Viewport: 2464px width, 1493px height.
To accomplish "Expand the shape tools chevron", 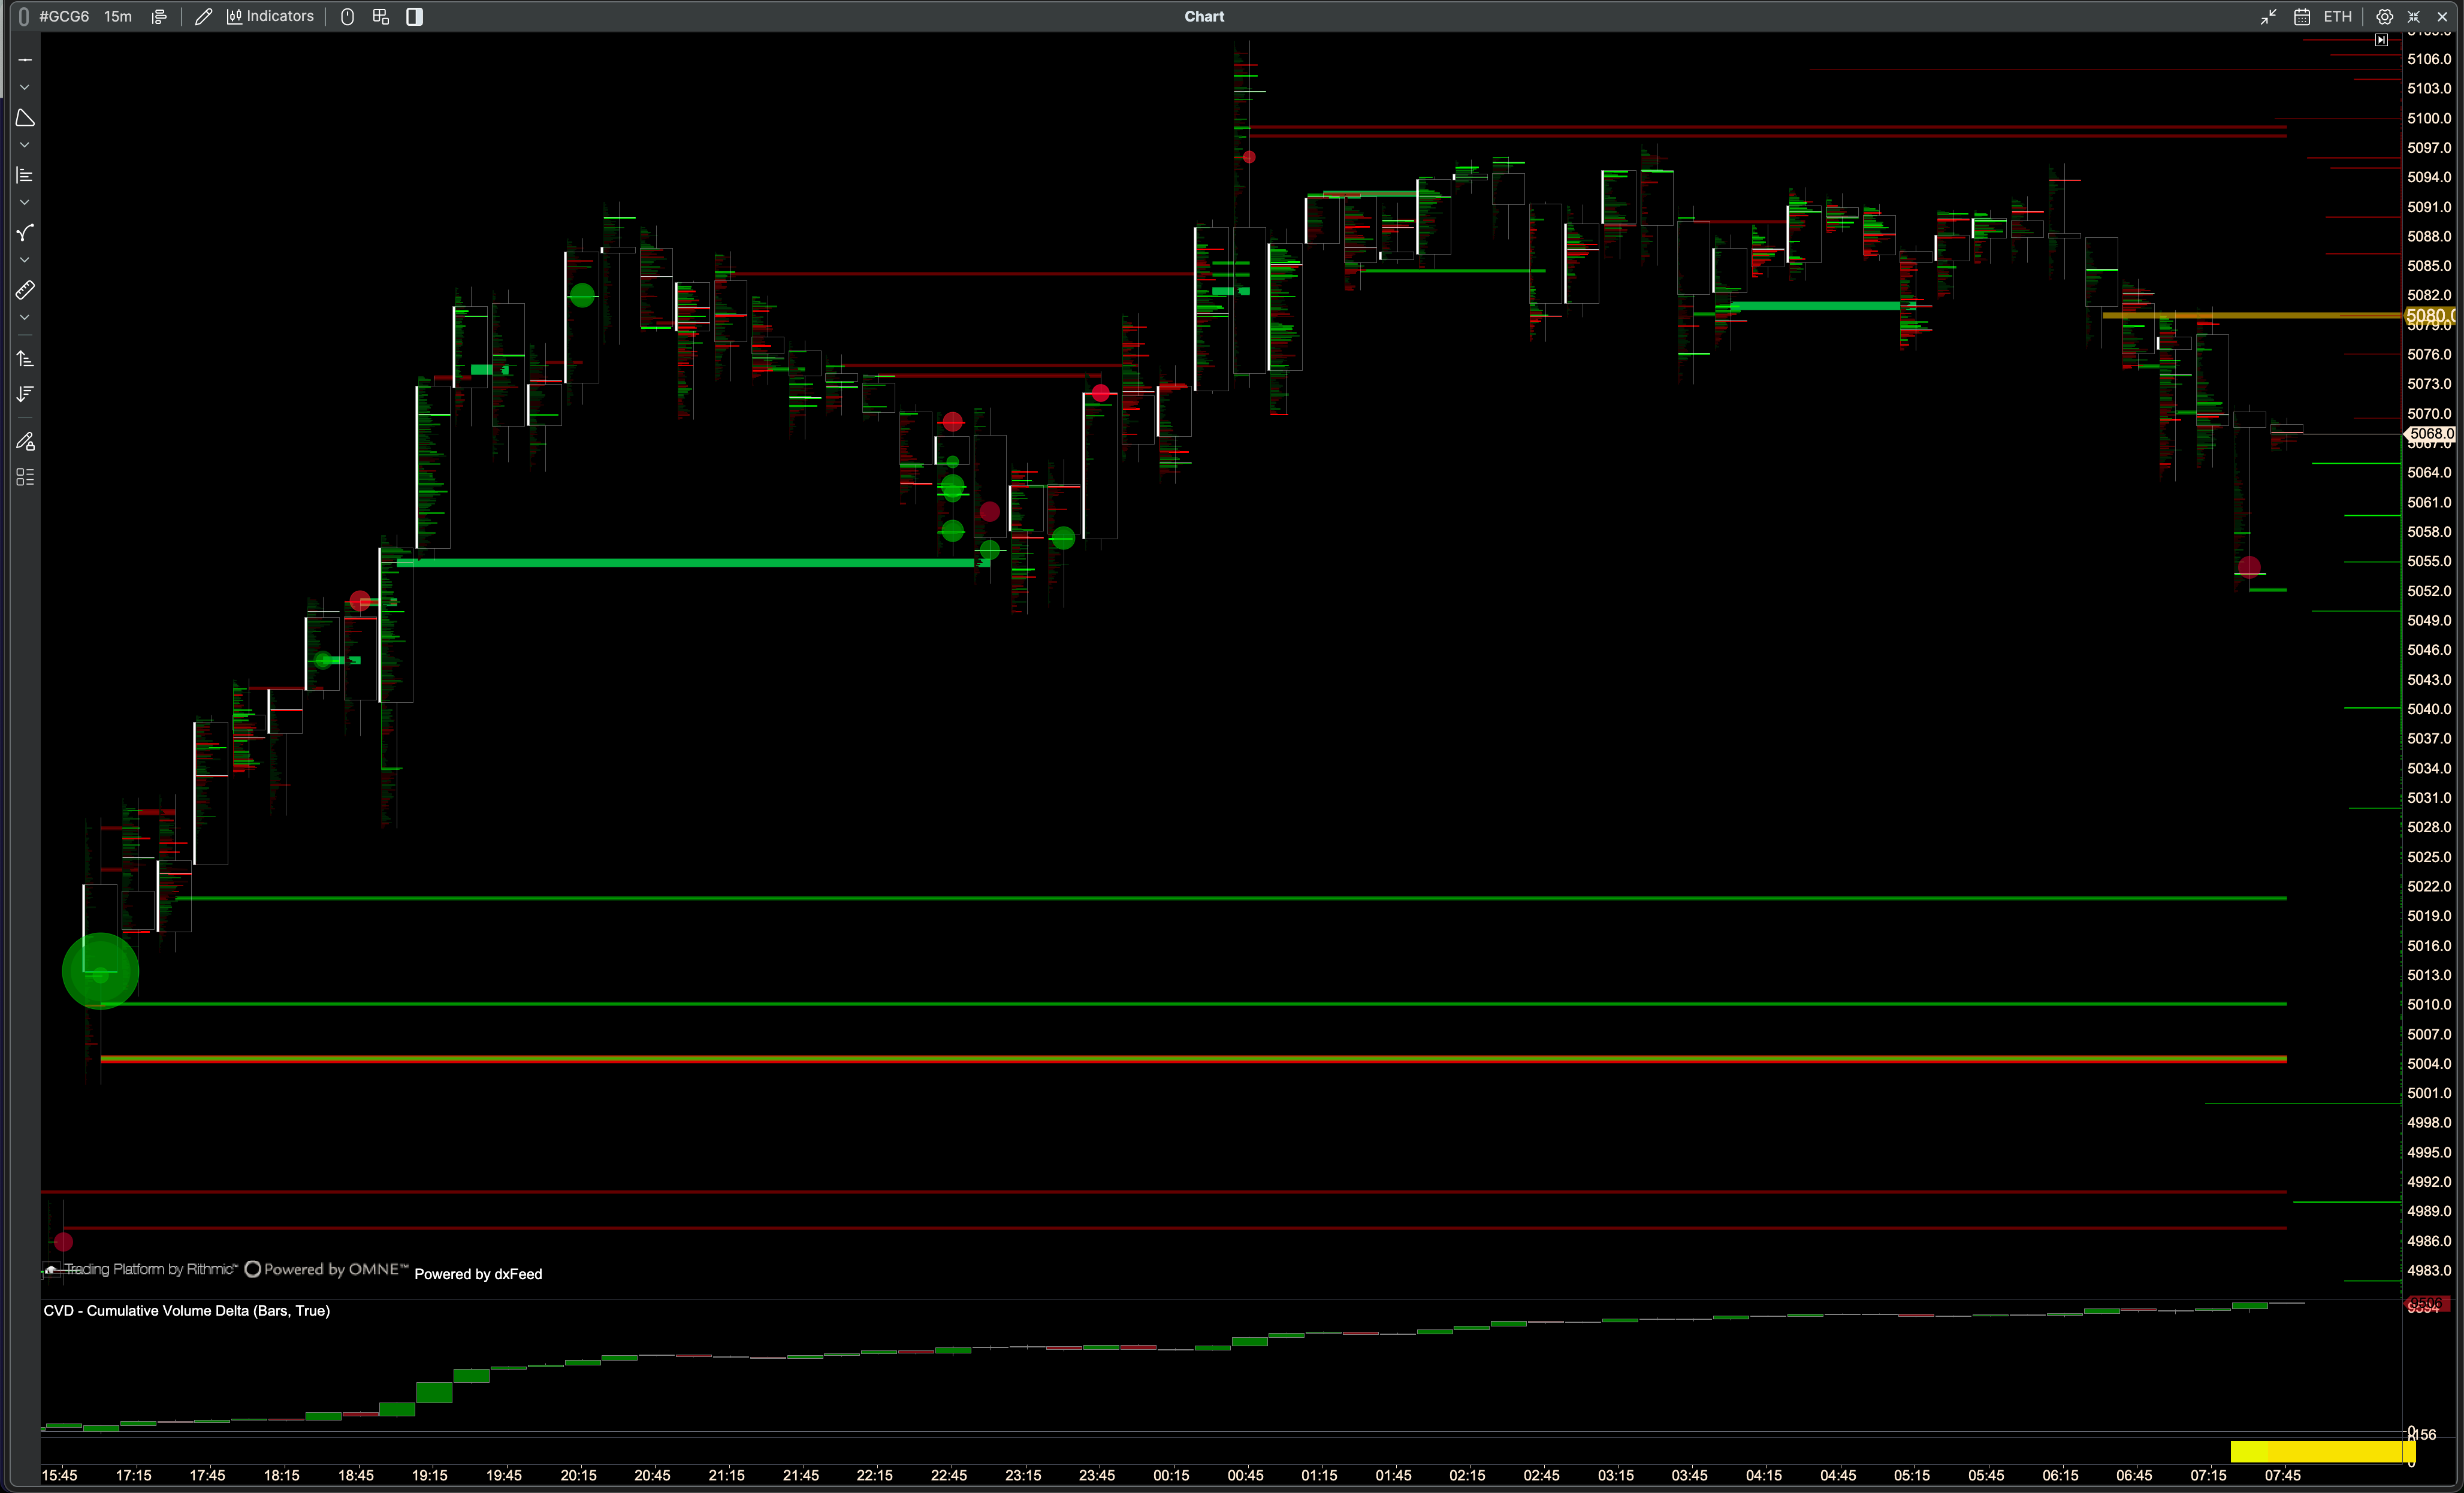I will tap(25, 145).
